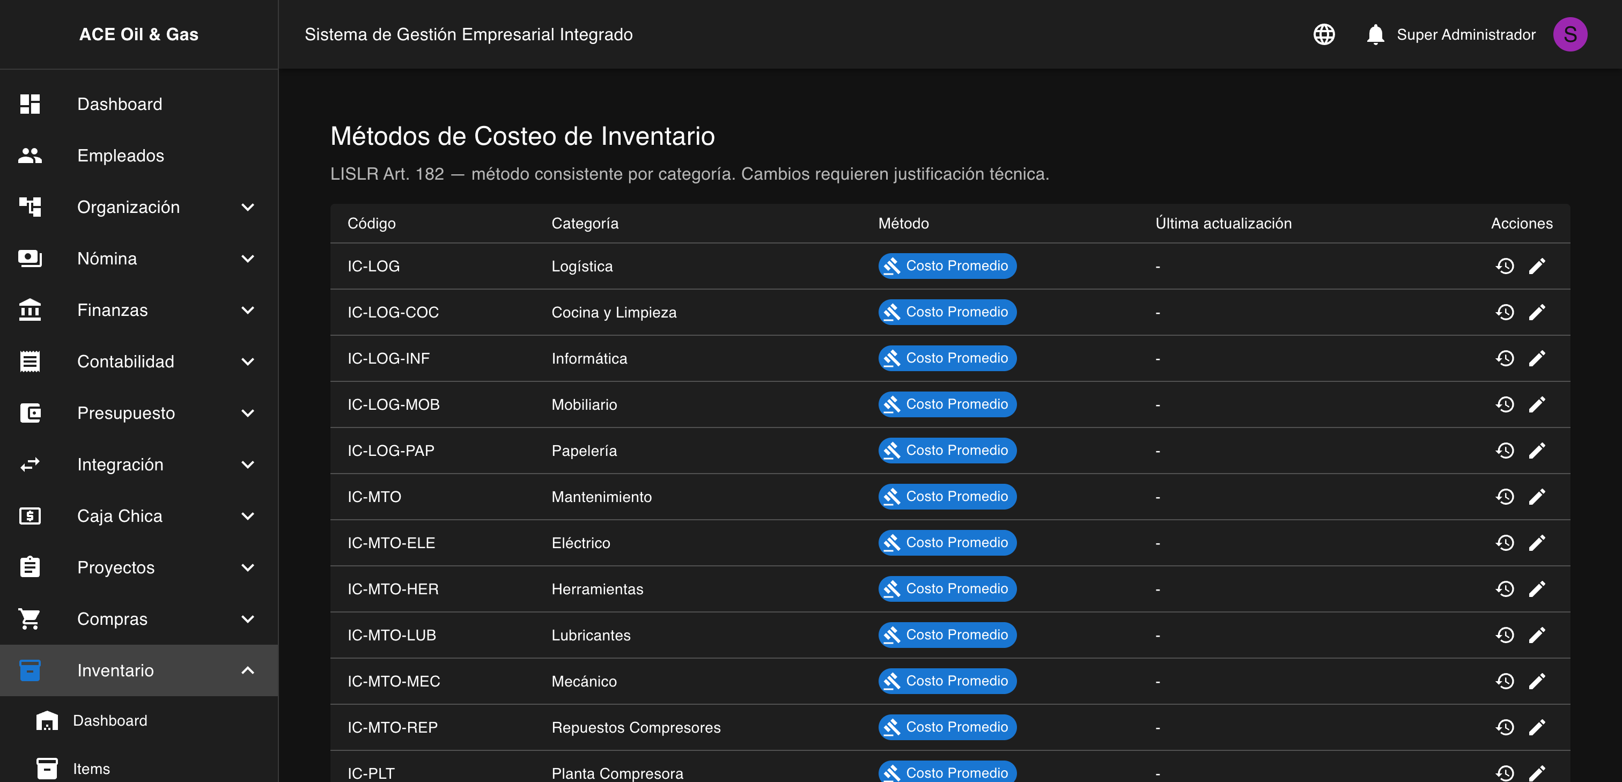The height and width of the screenshot is (782, 1622).
Task: Expand the Finanzas menu chevron
Action: 248,311
